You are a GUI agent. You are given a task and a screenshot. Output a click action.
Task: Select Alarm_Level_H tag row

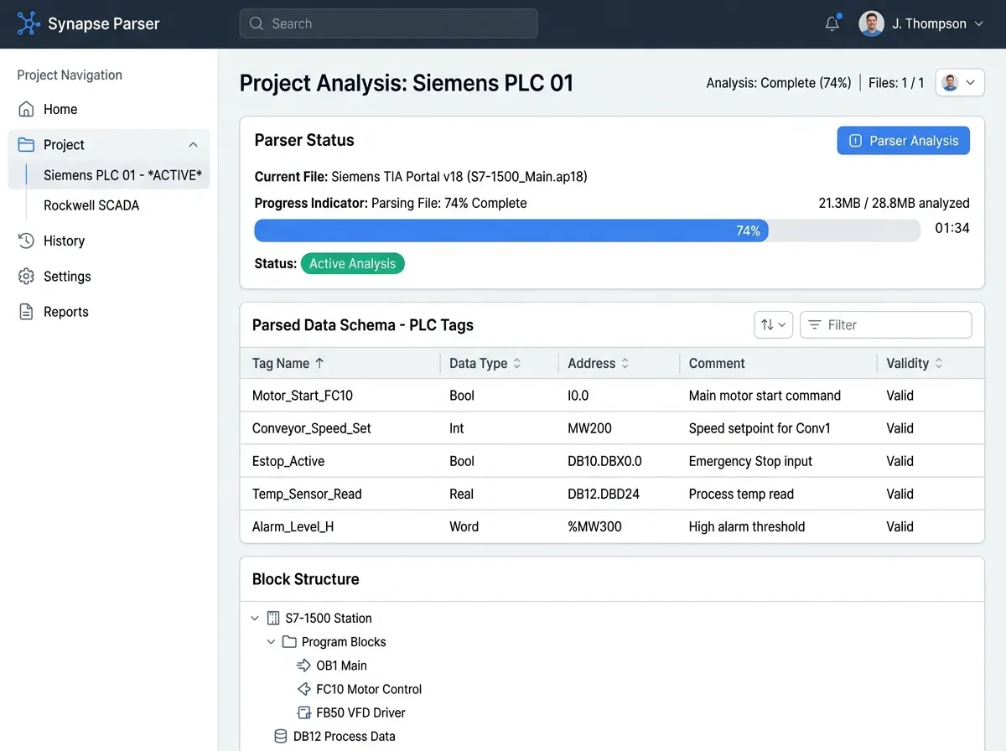(612, 526)
